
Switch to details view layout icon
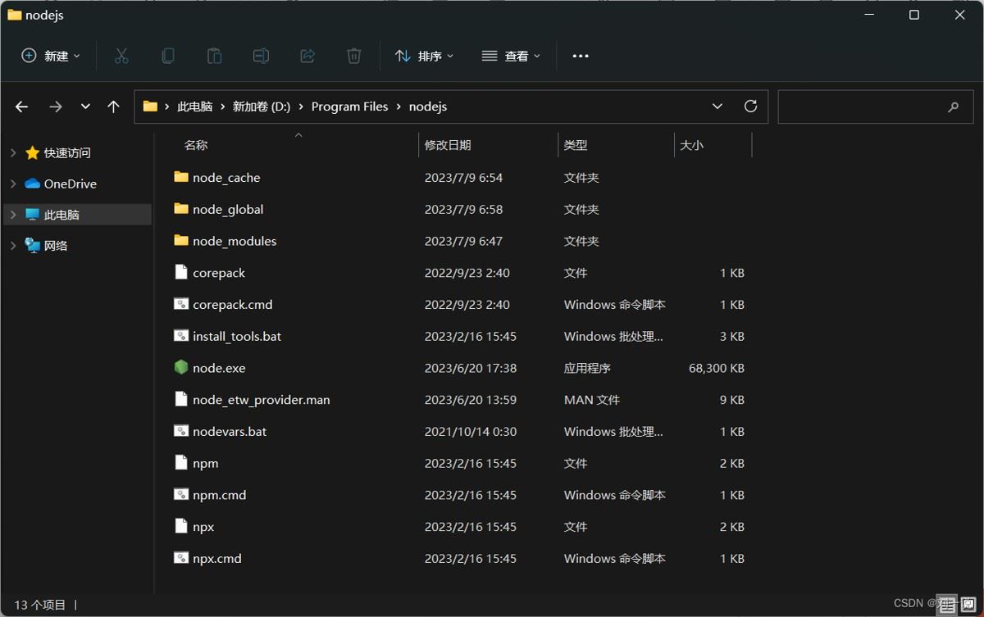[947, 605]
